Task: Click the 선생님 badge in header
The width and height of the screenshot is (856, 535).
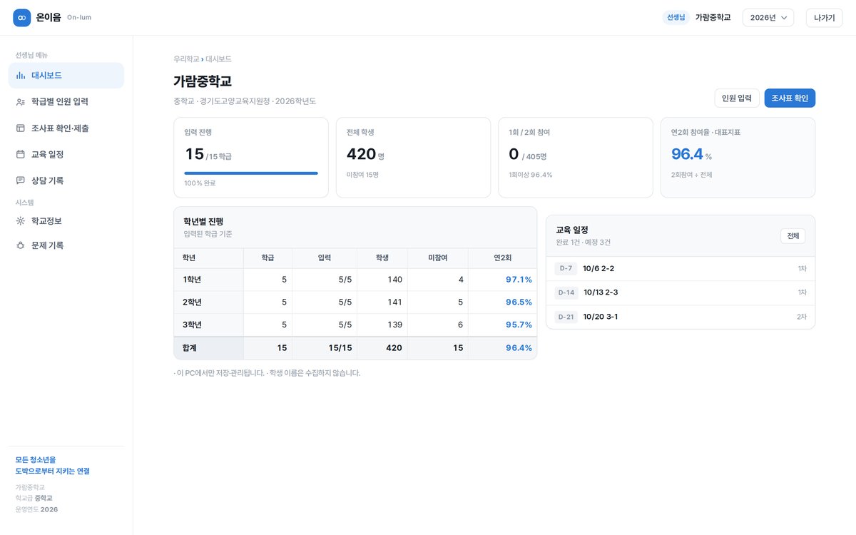Action: click(x=676, y=17)
